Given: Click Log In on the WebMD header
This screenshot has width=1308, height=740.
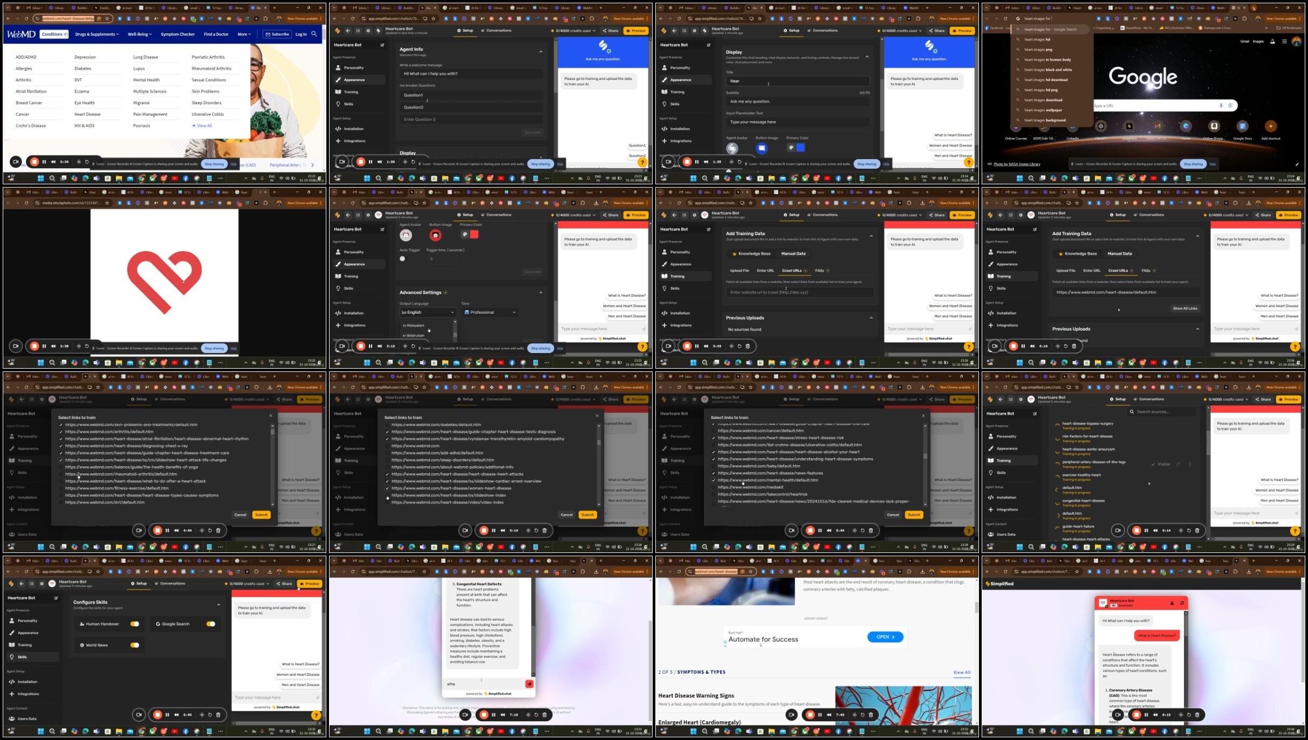Looking at the screenshot, I should click(x=301, y=34).
